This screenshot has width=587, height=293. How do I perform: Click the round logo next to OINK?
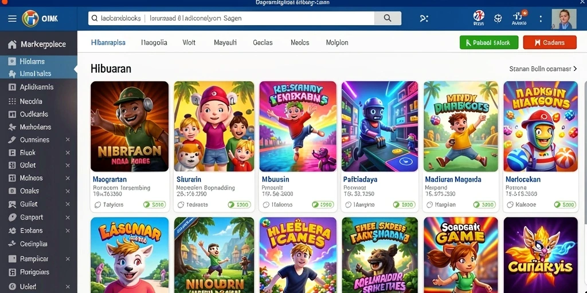[30, 18]
